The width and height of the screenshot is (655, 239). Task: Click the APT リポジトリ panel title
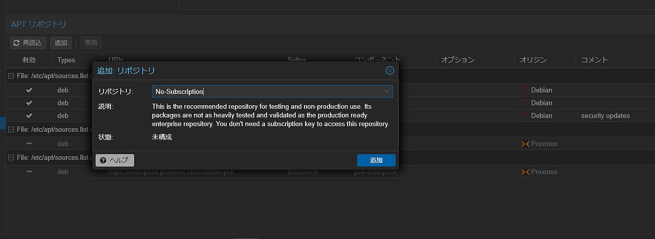(x=39, y=24)
